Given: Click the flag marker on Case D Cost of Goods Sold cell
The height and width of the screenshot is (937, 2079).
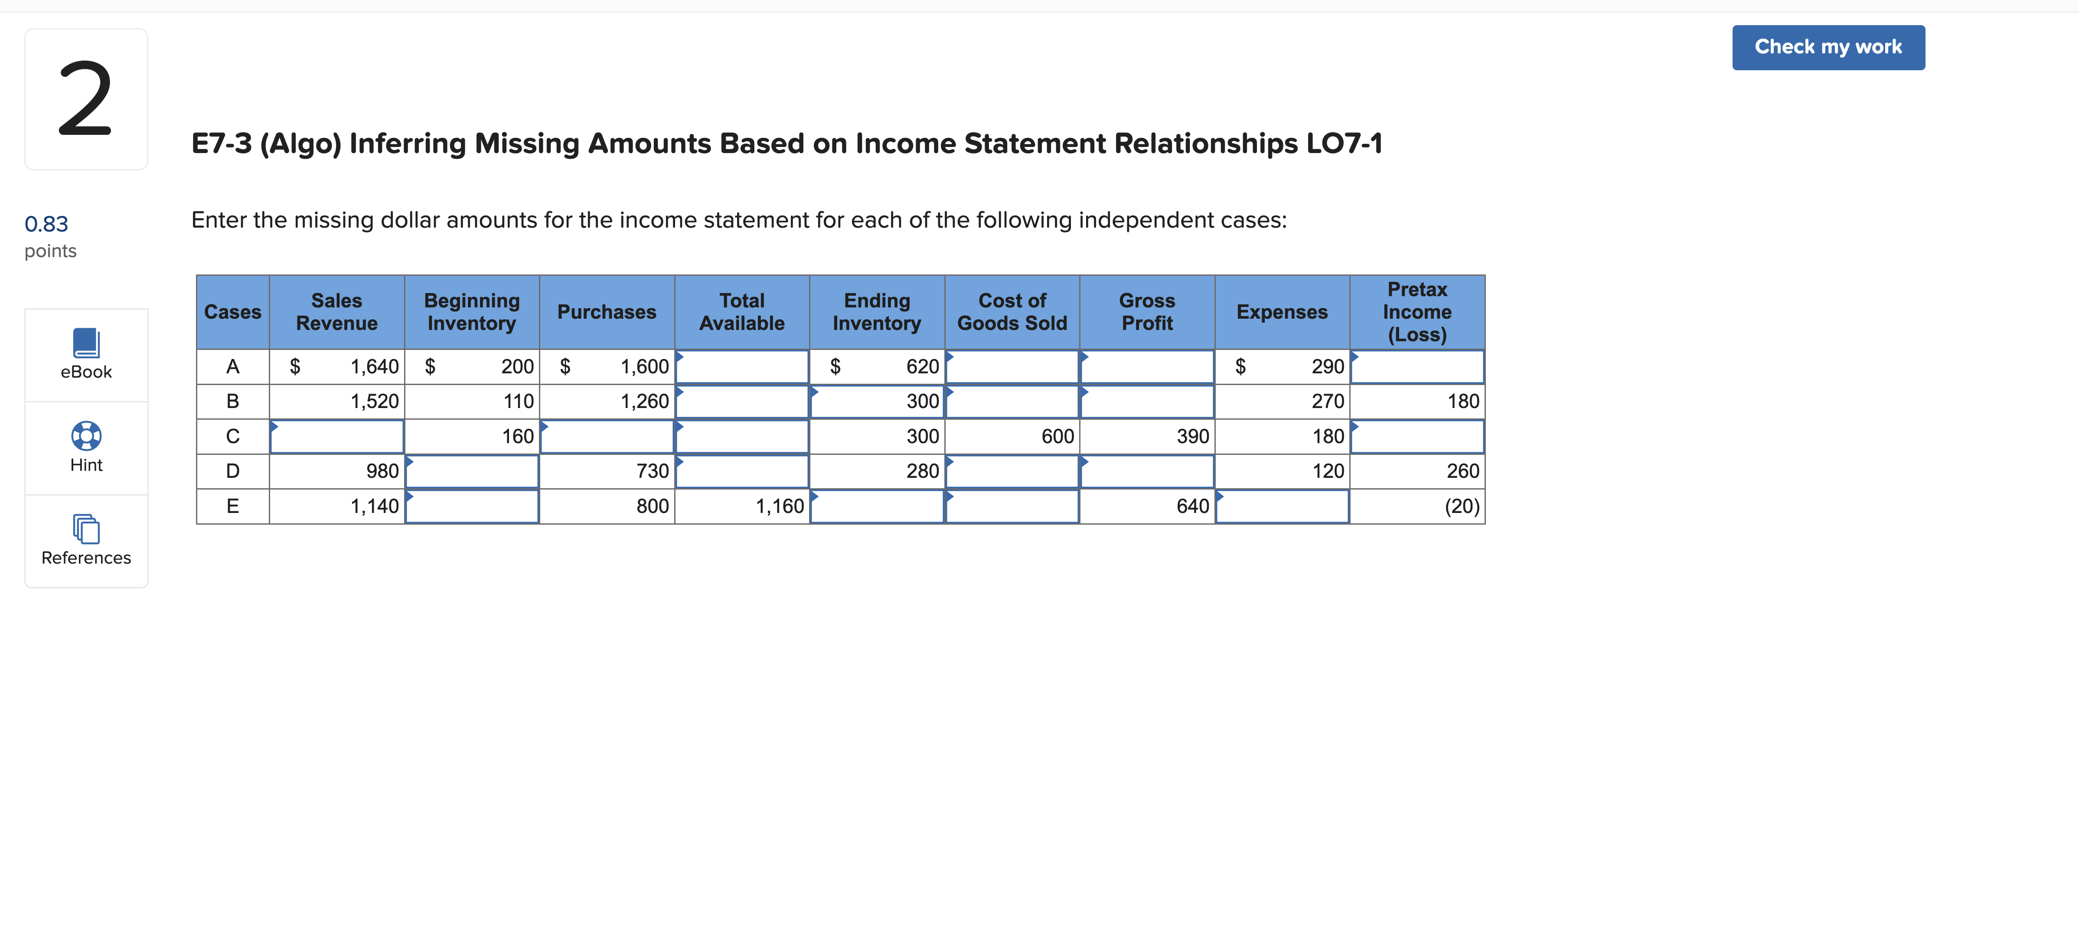Looking at the screenshot, I should (950, 462).
